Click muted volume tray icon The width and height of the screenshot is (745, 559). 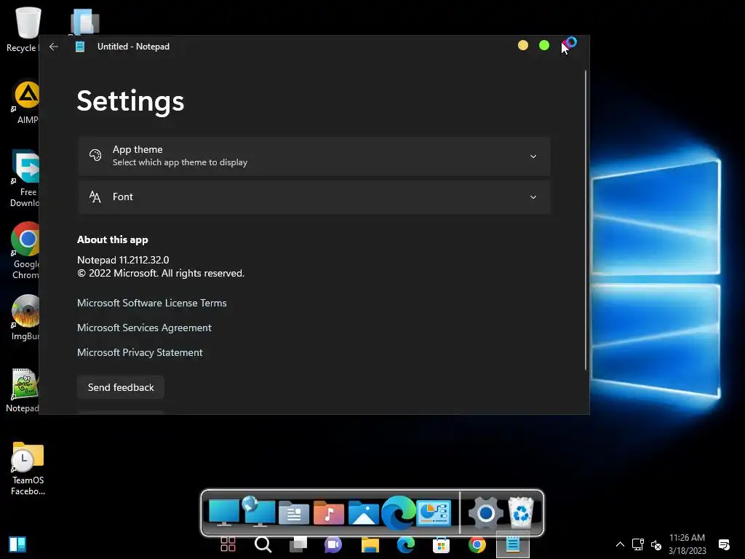[656, 544]
